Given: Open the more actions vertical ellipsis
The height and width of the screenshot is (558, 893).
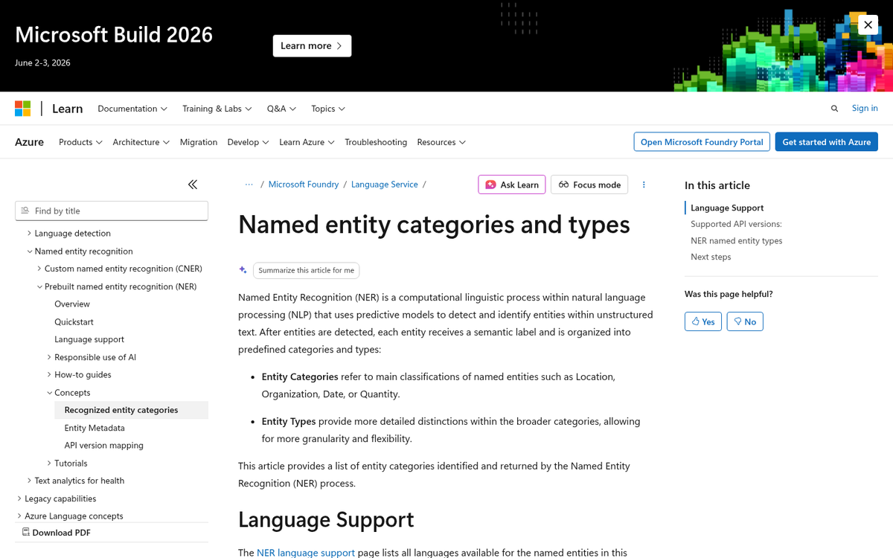Looking at the screenshot, I should [644, 185].
